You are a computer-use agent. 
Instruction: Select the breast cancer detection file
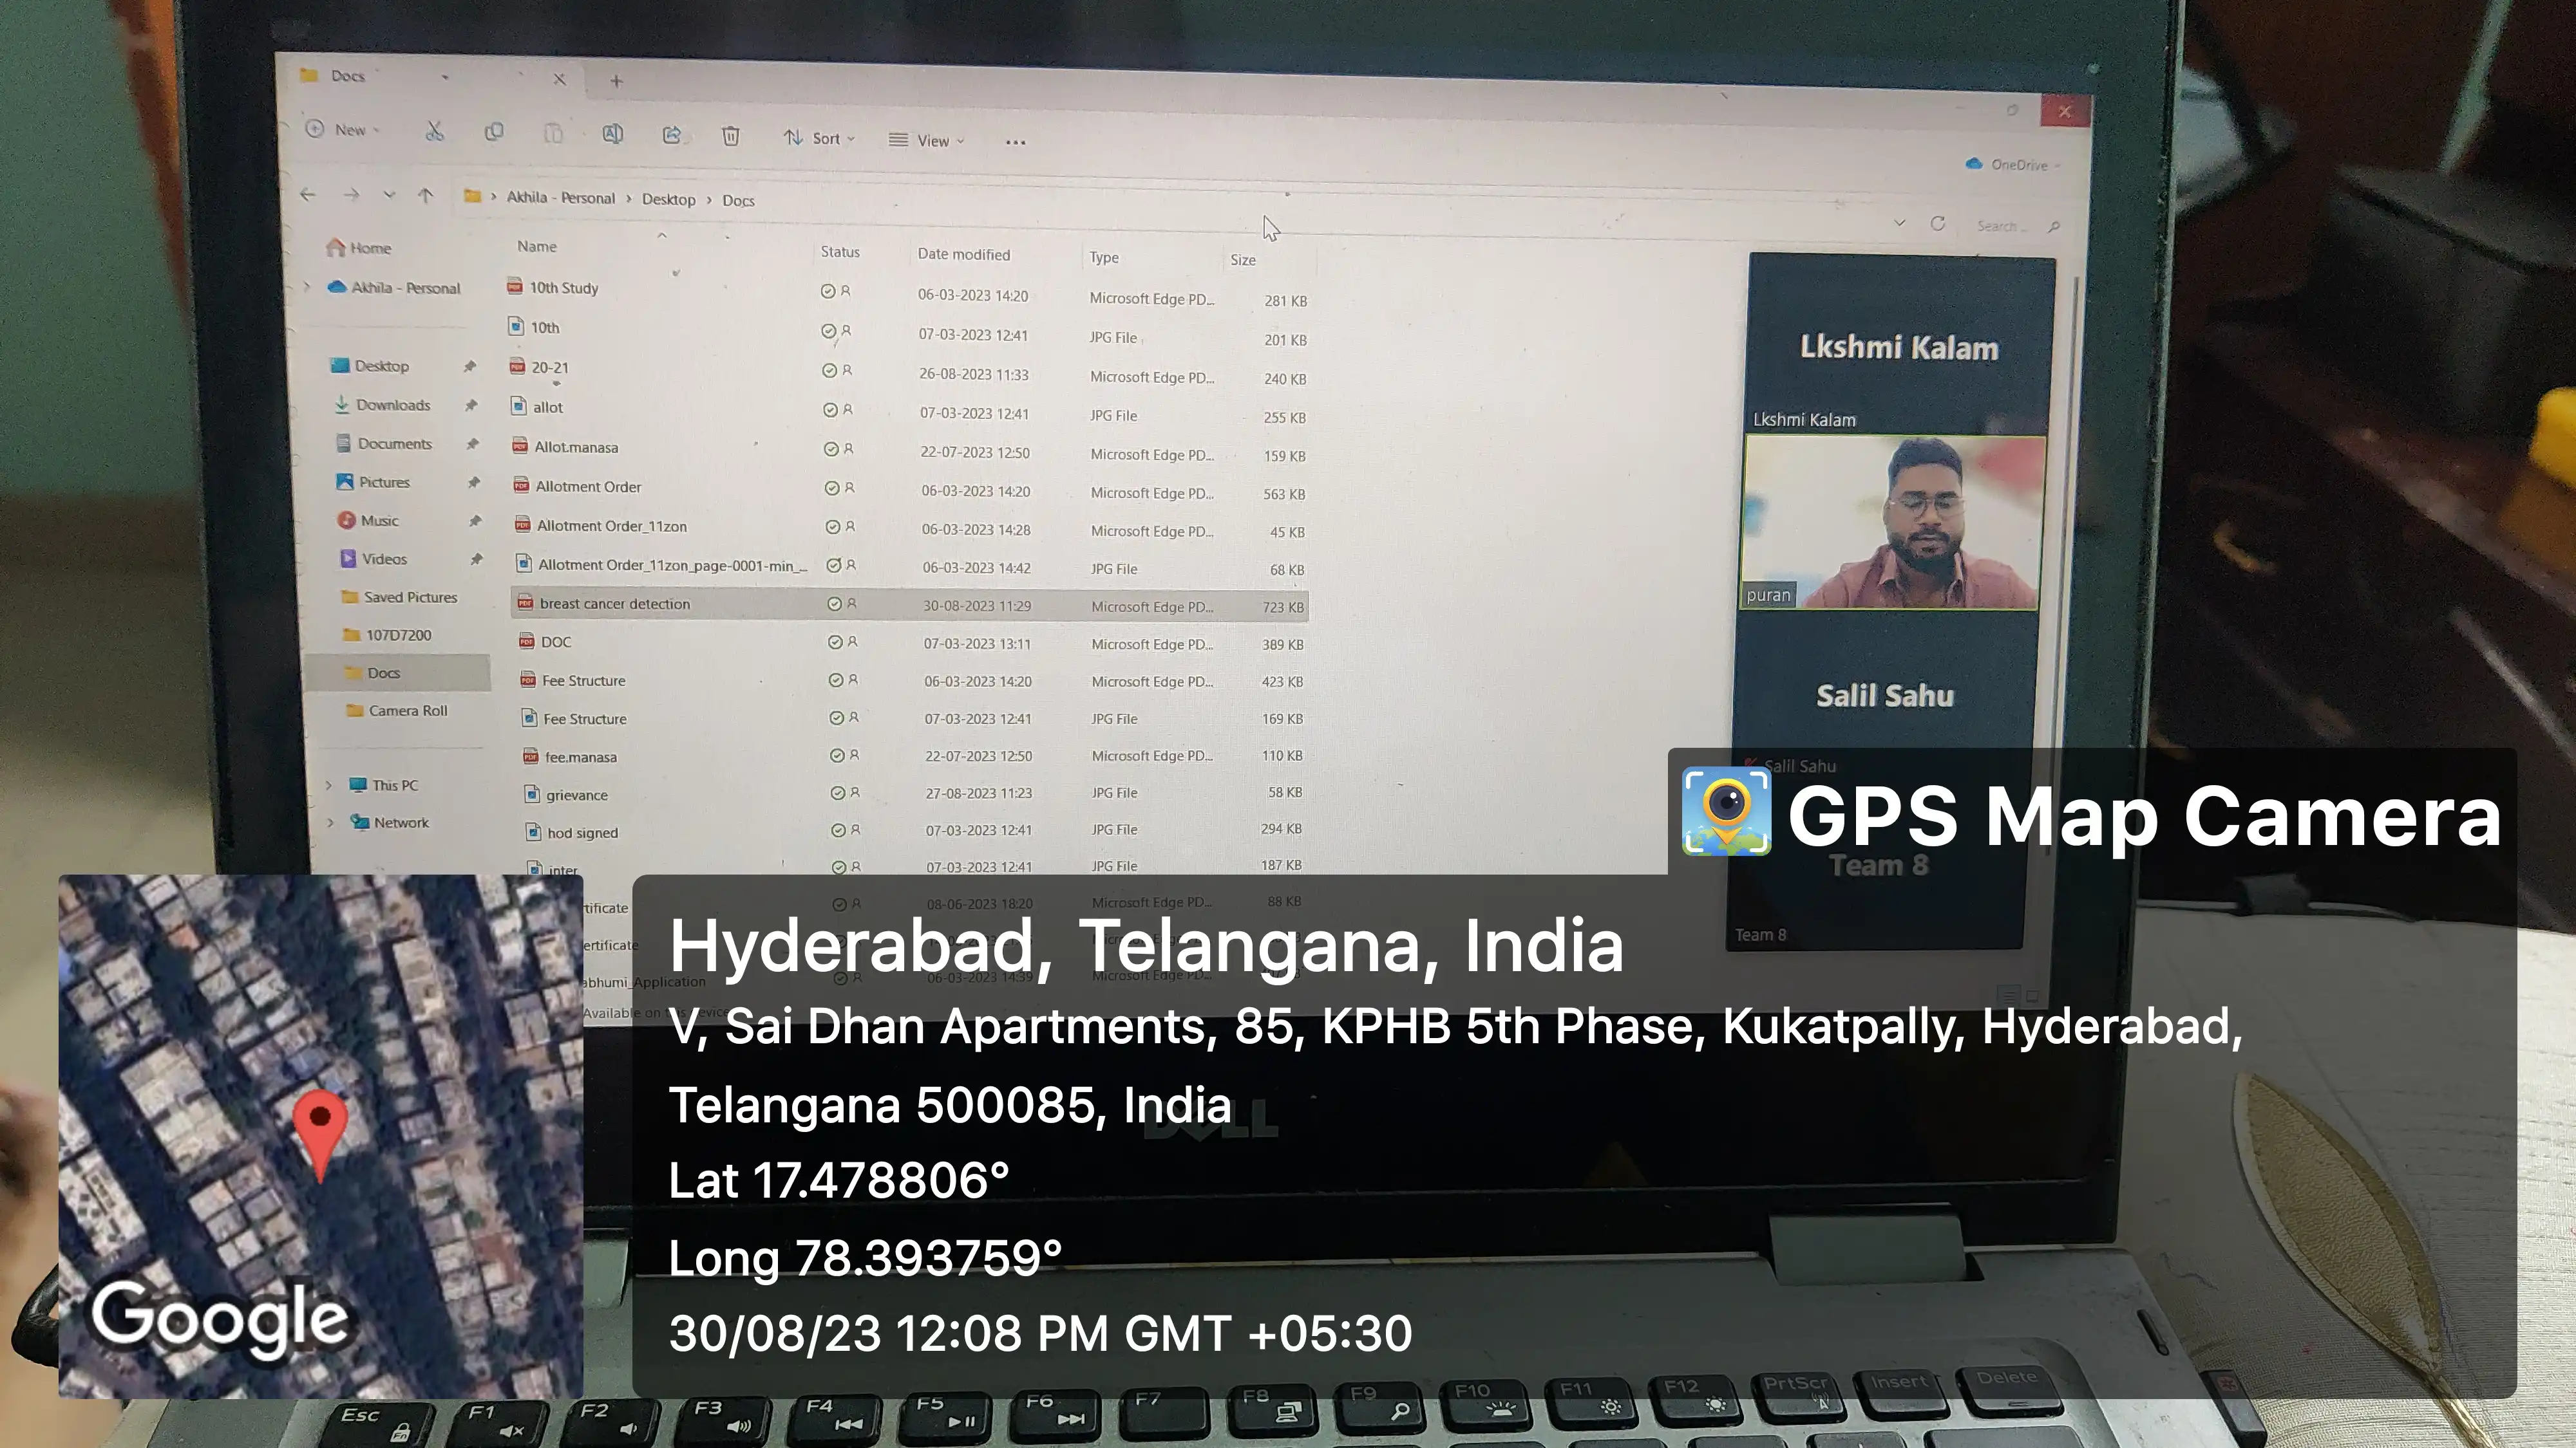pos(614,604)
